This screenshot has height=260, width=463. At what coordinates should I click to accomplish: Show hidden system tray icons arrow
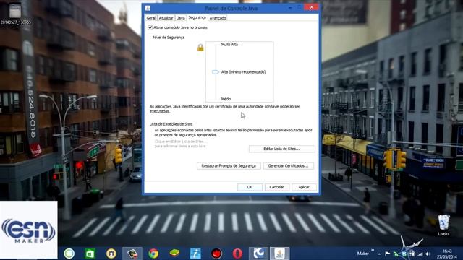tap(379, 253)
